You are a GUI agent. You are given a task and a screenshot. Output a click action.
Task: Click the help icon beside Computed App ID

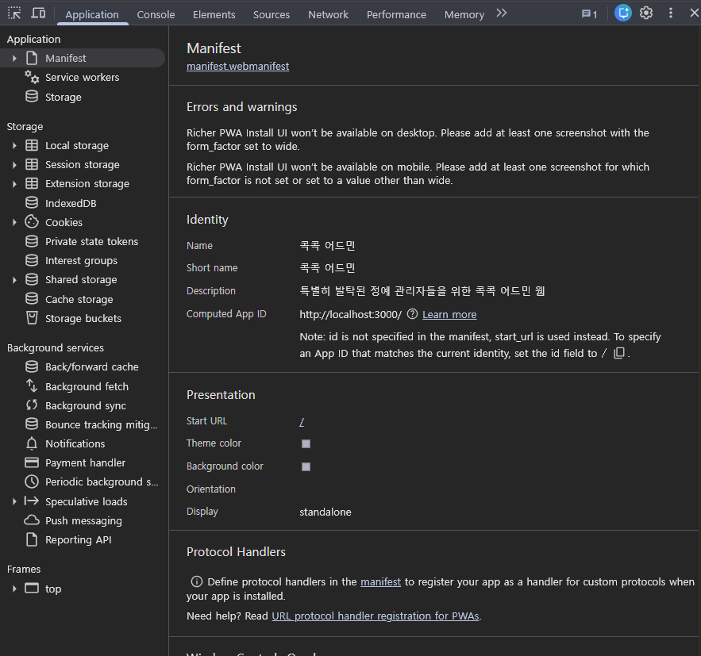point(412,314)
